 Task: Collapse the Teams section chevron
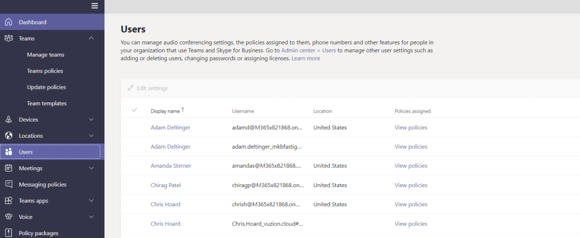tap(91, 38)
